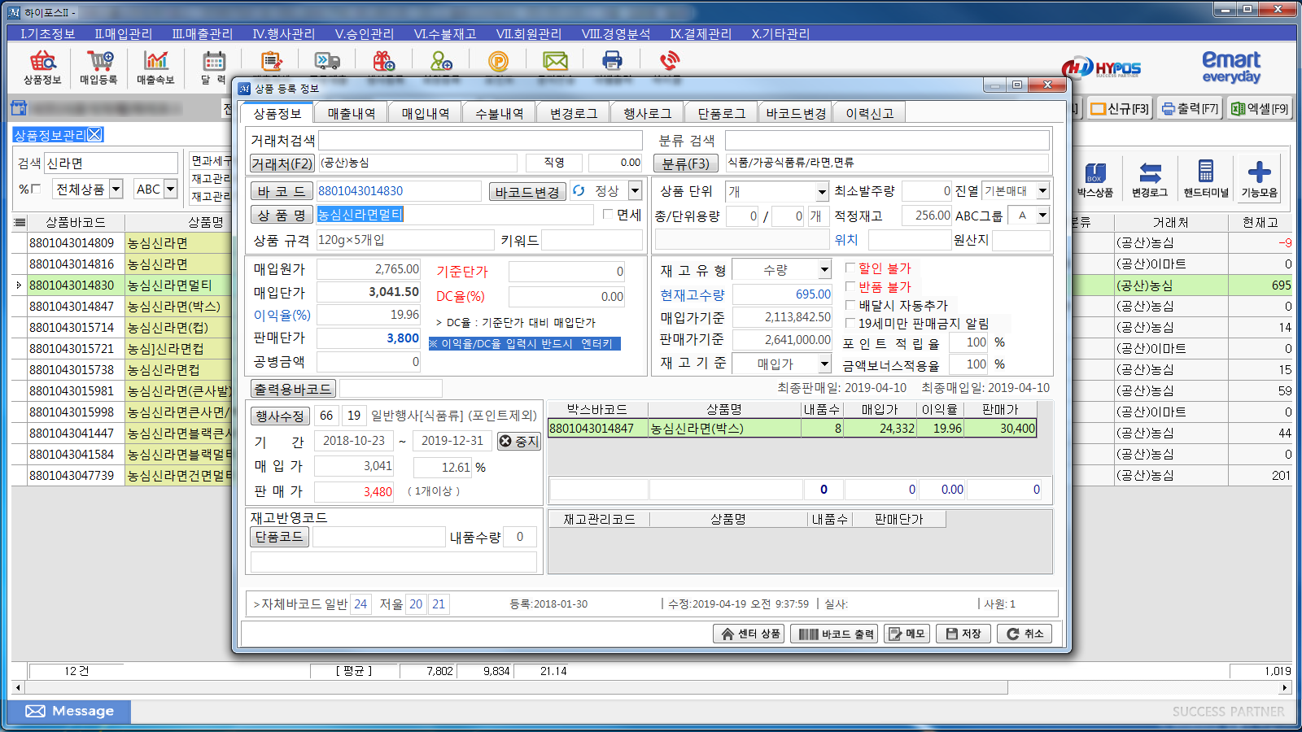Open 변경로그 arrows icon in main window

pos(1150,180)
